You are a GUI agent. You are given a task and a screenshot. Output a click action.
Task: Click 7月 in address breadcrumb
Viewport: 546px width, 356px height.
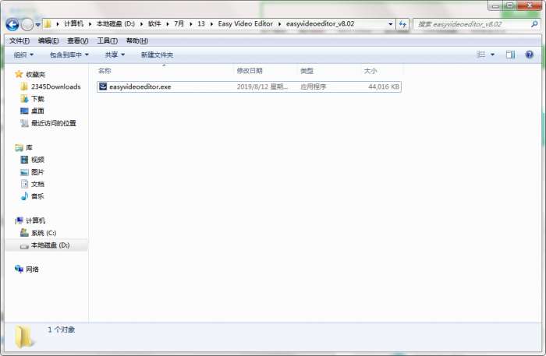click(179, 23)
